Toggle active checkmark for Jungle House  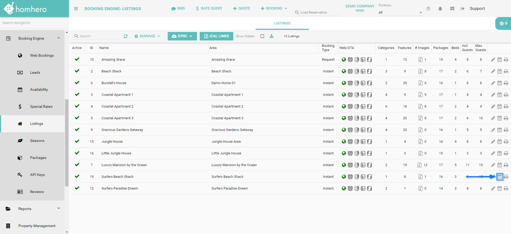(x=77, y=141)
